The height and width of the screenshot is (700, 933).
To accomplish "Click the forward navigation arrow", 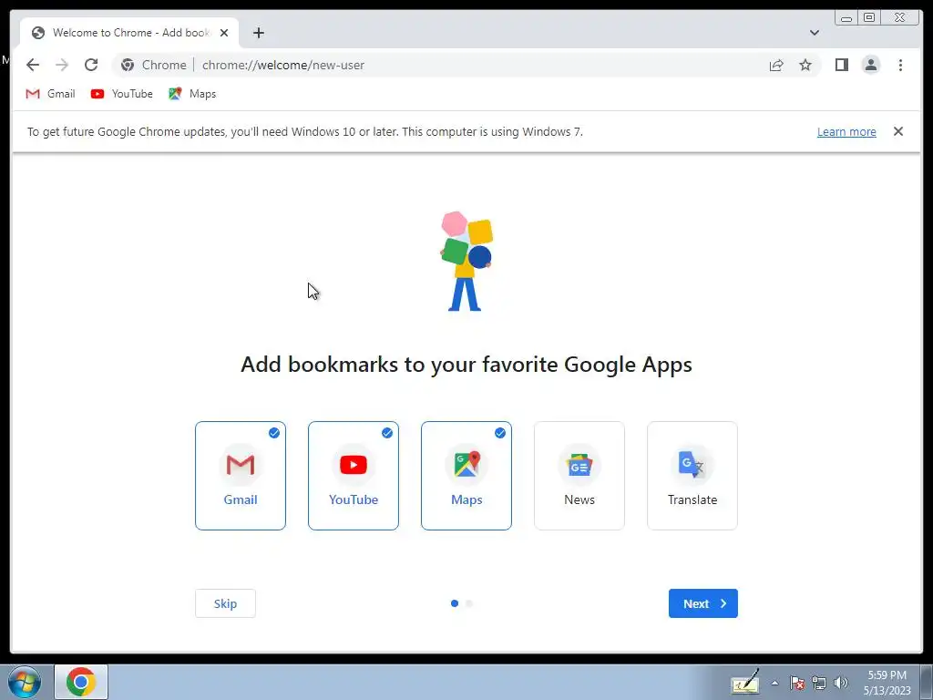I will pyautogui.click(x=62, y=65).
